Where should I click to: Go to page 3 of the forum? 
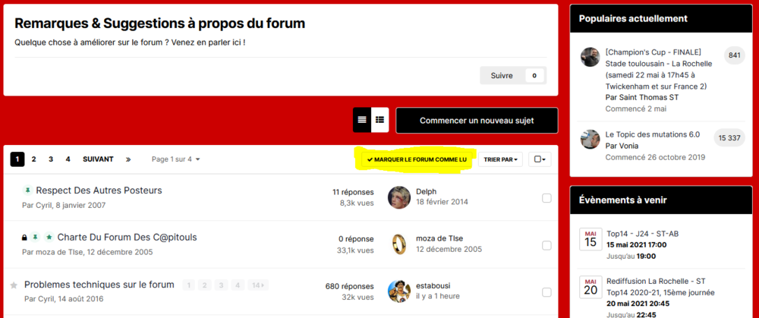pos(51,159)
